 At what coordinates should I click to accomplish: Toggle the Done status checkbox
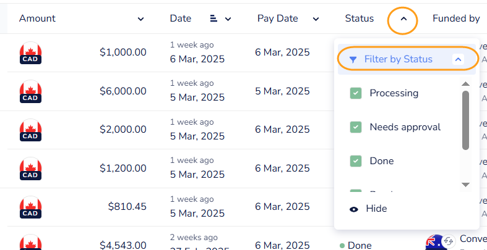point(356,161)
